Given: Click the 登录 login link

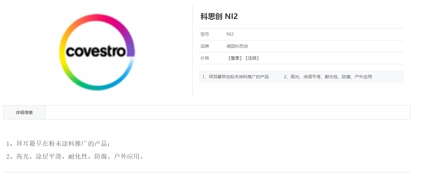Looking at the screenshot, I should tap(235, 58).
